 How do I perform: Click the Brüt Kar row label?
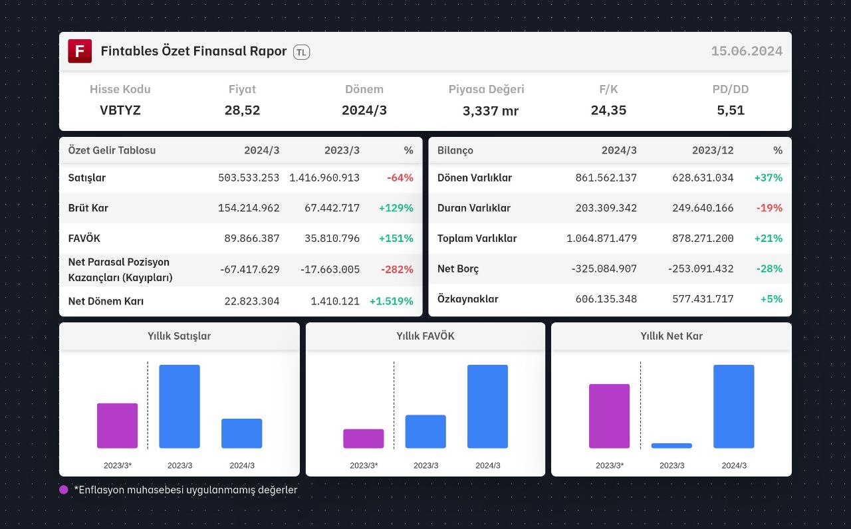(x=88, y=208)
